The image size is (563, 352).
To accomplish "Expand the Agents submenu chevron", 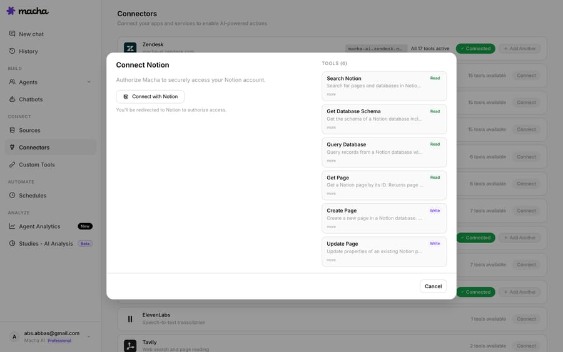I will point(89,82).
